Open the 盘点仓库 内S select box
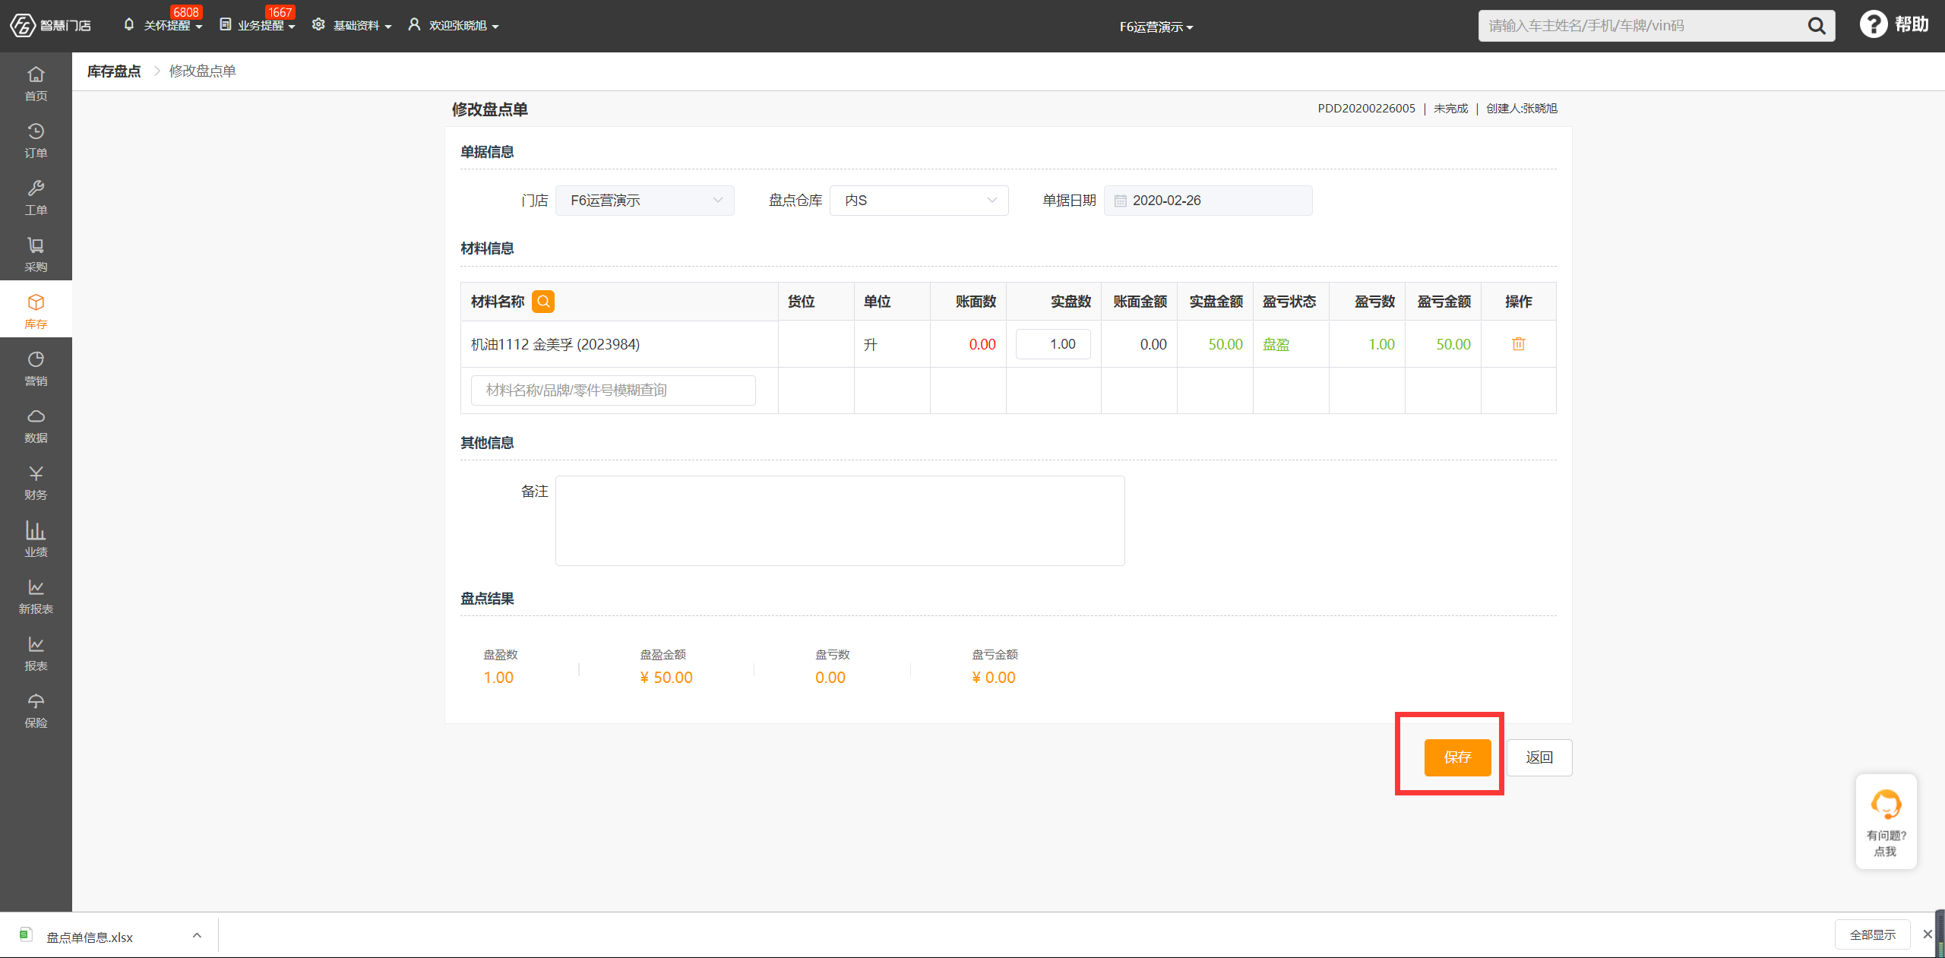This screenshot has width=1945, height=958. (x=919, y=201)
